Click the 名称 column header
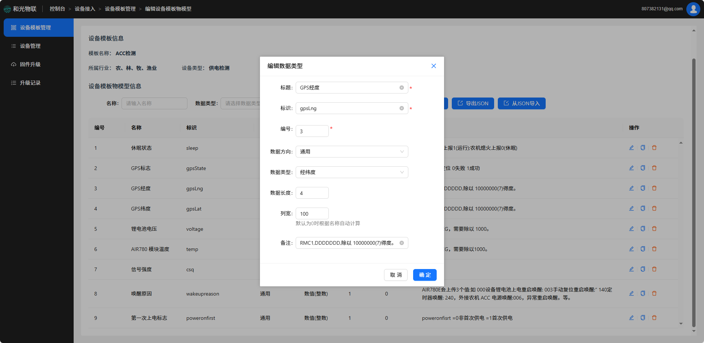 point(136,128)
